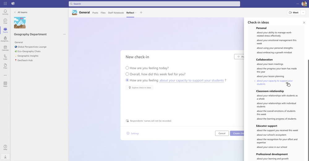The width and height of the screenshot is (309, 161).
Task: Open Geographic Insights channel
Action: click(x=26, y=56)
